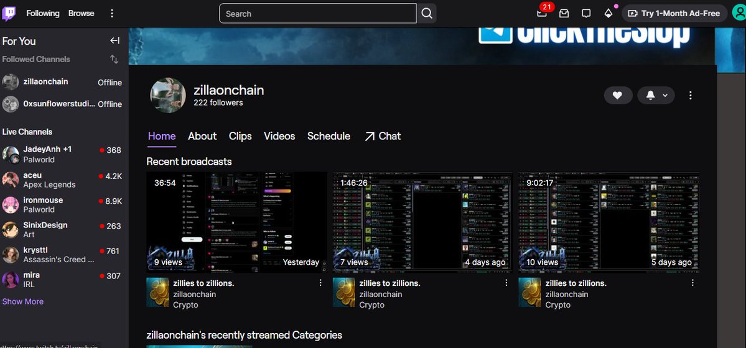Click title of the Yesterday broadcast
Image resolution: width=746 pixels, height=348 pixels.
point(203,283)
